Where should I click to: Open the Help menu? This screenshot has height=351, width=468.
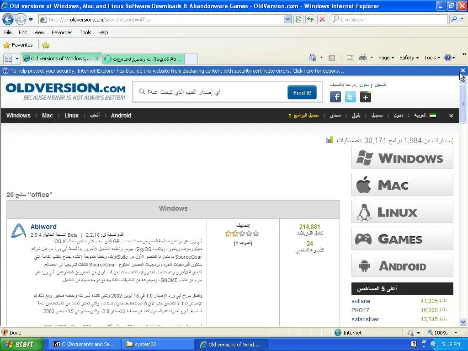pos(103,32)
